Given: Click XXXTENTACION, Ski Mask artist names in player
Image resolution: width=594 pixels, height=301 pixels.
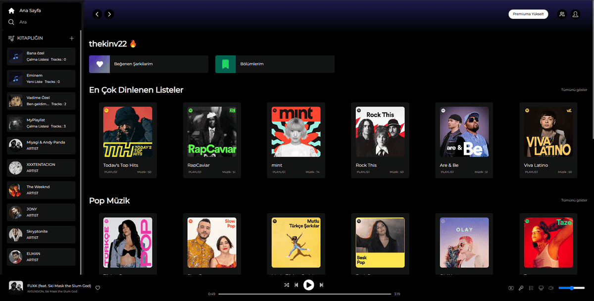Looking at the screenshot, I should [x=52, y=291].
